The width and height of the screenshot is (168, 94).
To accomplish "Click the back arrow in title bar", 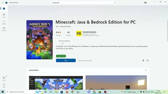I will click(x=2, y=3).
